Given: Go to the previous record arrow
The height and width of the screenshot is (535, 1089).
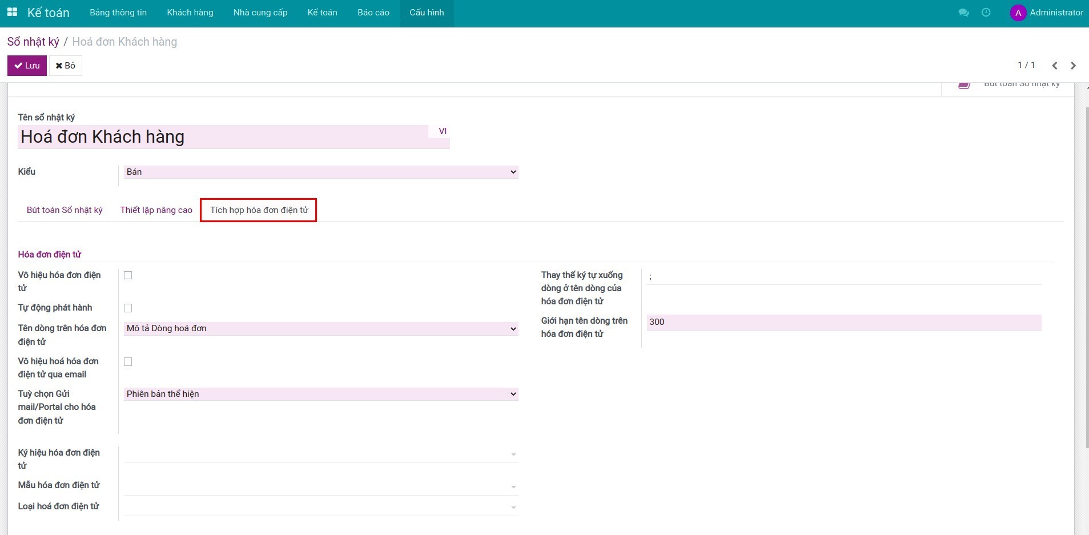Looking at the screenshot, I should (x=1055, y=66).
